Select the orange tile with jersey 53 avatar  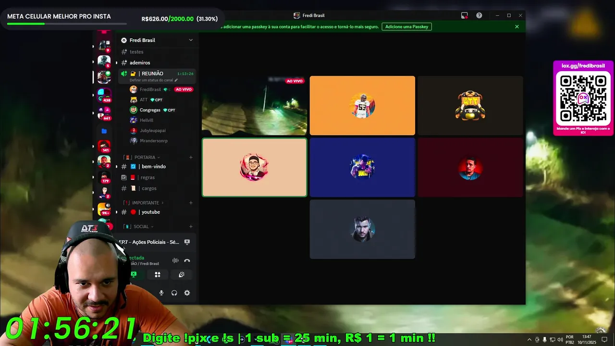coord(362,106)
